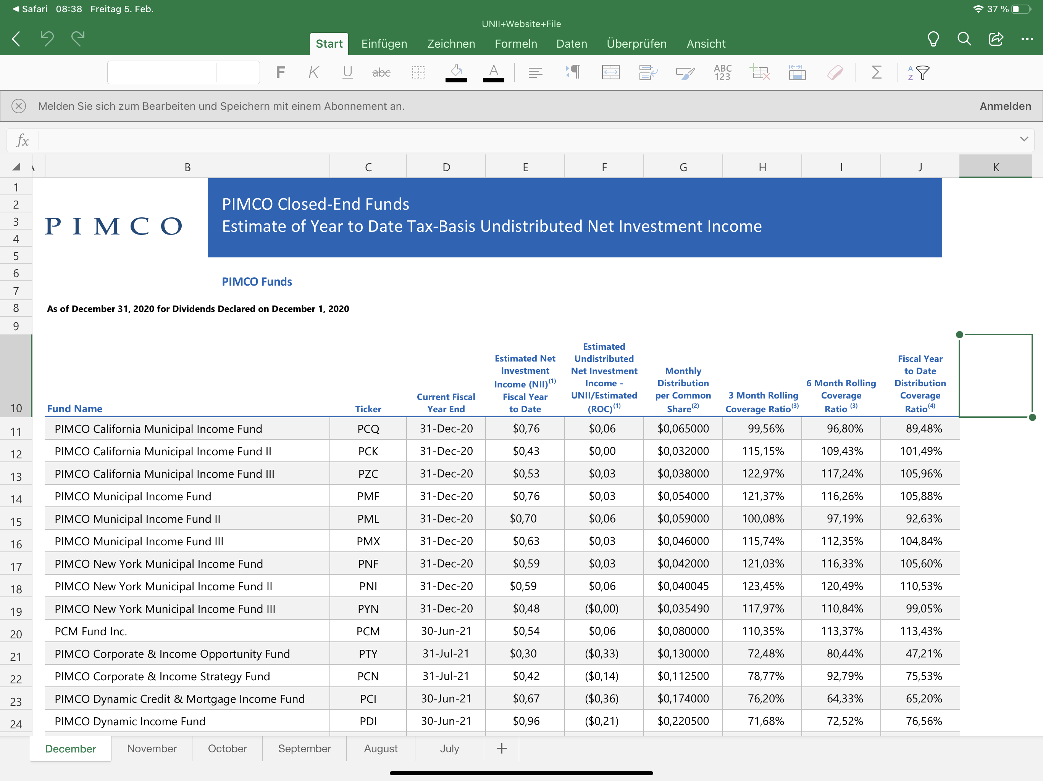
Task: Switch to the Formeln ribbon tab
Action: [x=515, y=44]
